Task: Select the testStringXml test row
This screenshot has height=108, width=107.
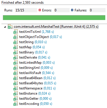Action: point(33,68)
